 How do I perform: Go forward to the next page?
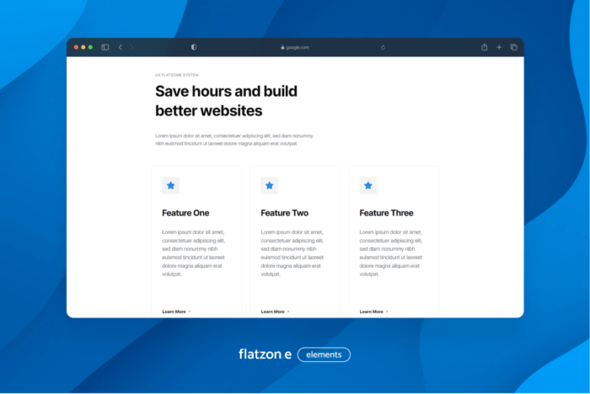(x=132, y=47)
